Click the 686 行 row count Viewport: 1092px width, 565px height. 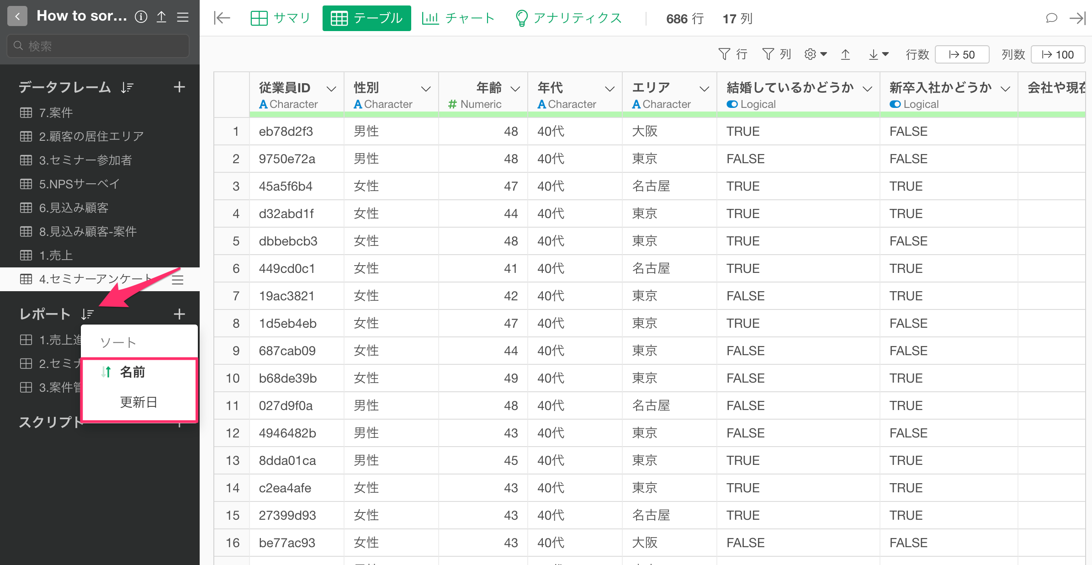[x=684, y=19]
